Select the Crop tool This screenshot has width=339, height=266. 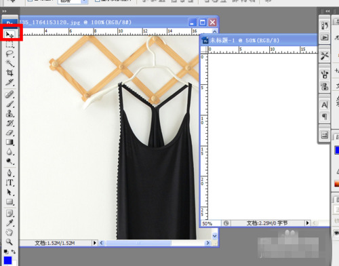pos(9,73)
